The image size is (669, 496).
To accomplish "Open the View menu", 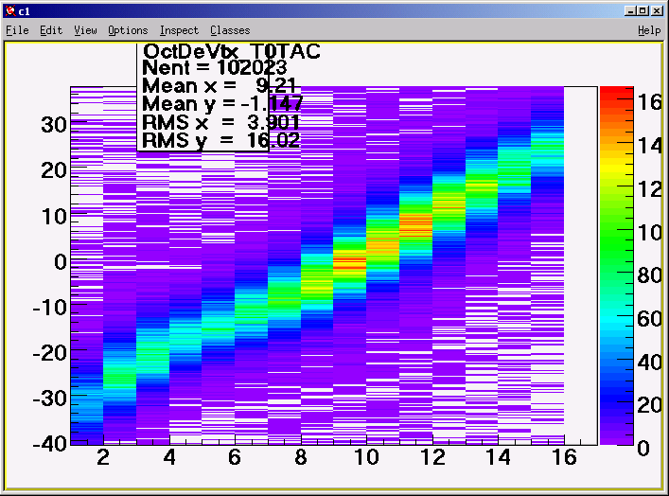I will coord(85,30).
